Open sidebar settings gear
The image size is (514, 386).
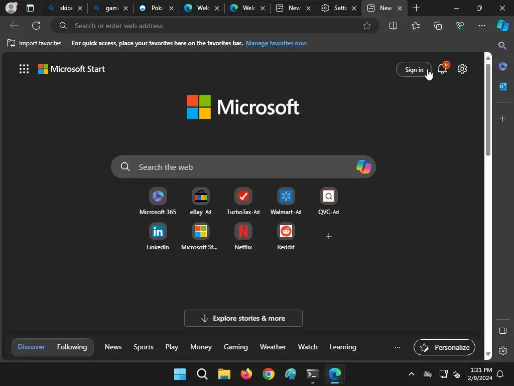(x=502, y=351)
